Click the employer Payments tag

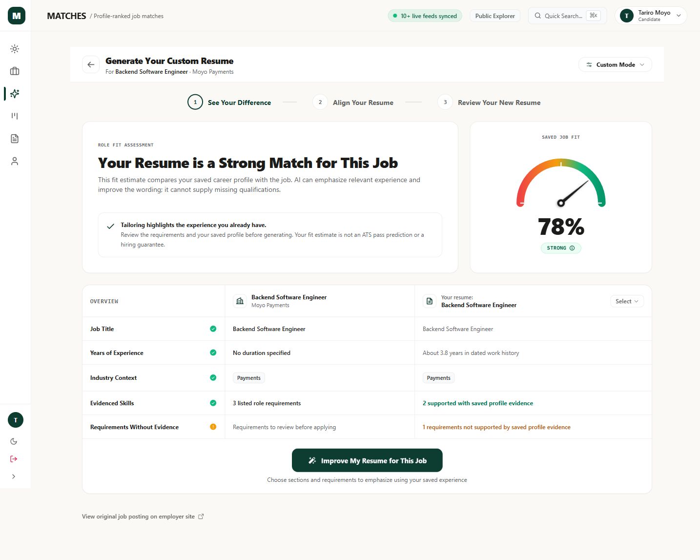pos(249,378)
